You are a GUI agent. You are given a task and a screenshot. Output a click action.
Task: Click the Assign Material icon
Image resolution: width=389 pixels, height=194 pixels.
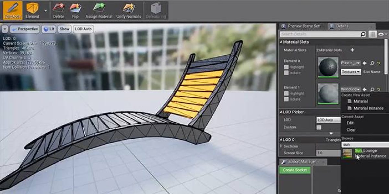(99, 10)
